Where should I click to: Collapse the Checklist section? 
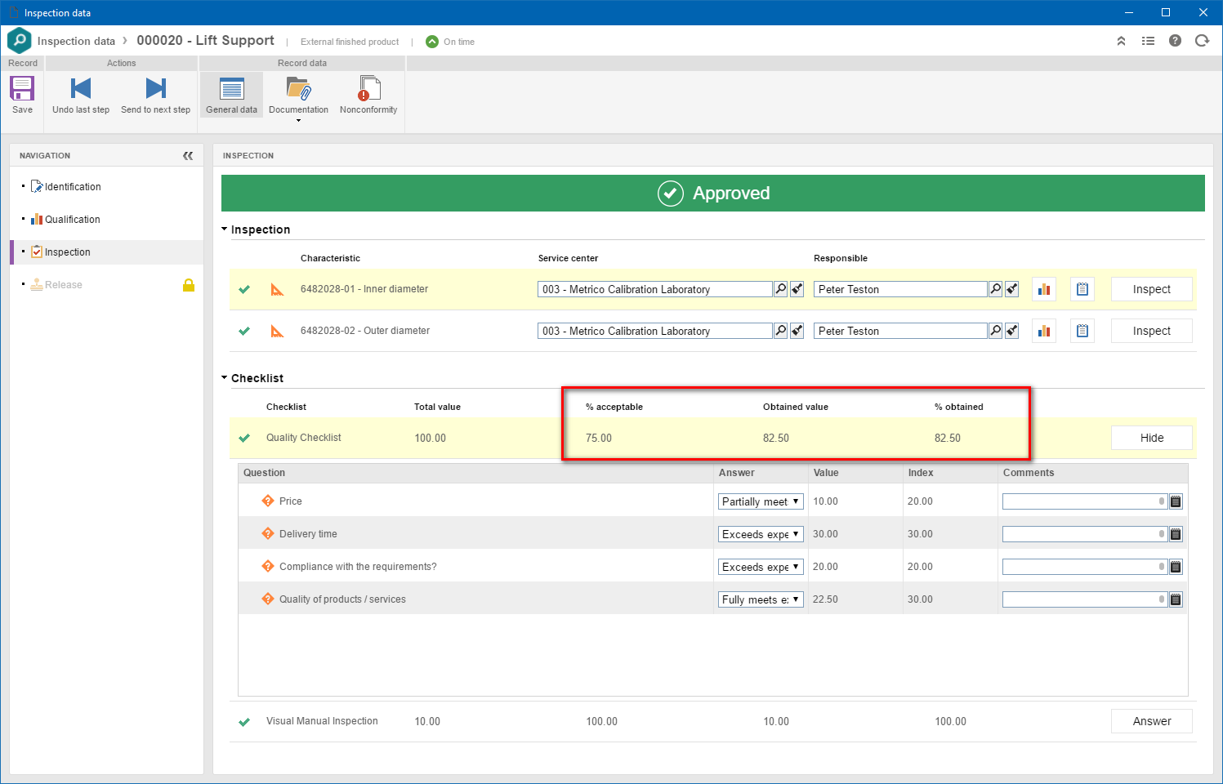[x=225, y=378]
